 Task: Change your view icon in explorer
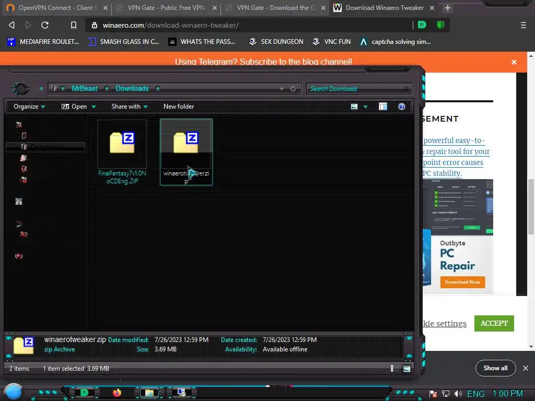pyautogui.click(x=354, y=107)
